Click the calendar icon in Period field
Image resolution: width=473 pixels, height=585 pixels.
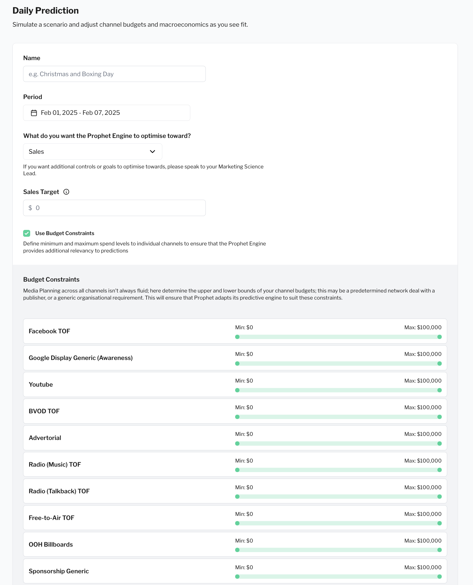(34, 113)
